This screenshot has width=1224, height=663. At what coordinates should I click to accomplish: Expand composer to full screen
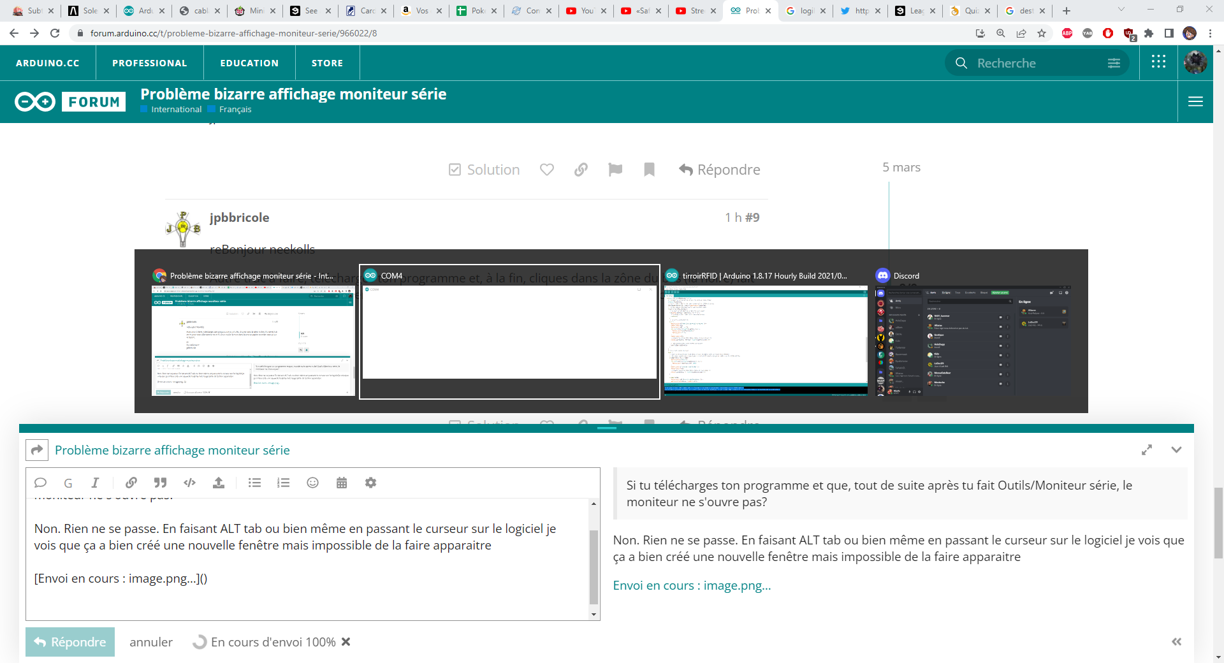pyautogui.click(x=1147, y=450)
